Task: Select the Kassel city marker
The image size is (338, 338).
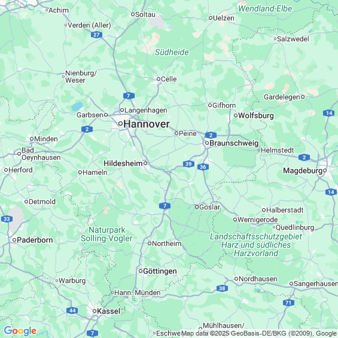Action: [95, 311]
